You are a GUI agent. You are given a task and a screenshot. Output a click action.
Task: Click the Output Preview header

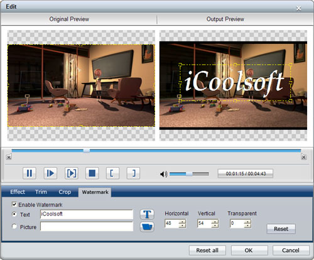coord(225,19)
